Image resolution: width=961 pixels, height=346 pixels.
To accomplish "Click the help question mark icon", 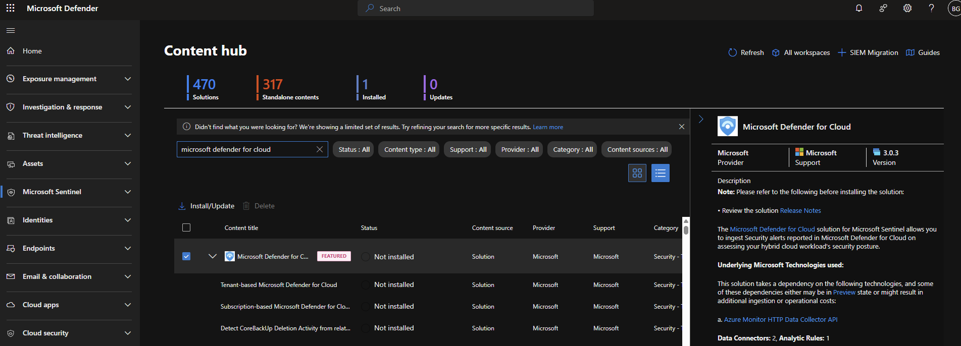I will (931, 8).
